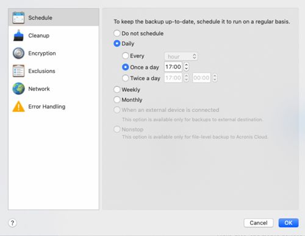Adjust the first Twice a day stepper
The width and height of the screenshot is (305, 236).
pyautogui.click(x=186, y=78)
